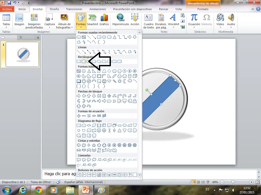Select the diamond shape in Formas básicas
This screenshot has height=195, width=261.
(x=109, y=71)
